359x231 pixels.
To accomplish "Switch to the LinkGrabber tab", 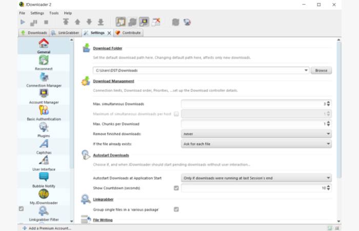I will click(x=65, y=33).
